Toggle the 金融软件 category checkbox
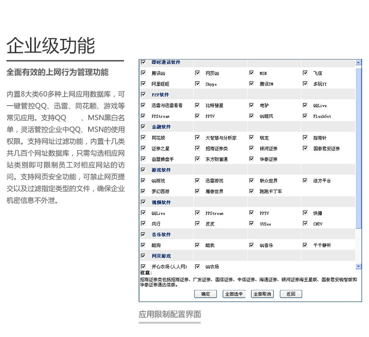The height and width of the screenshot is (337, 369). pyautogui.click(x=144, y=127)
